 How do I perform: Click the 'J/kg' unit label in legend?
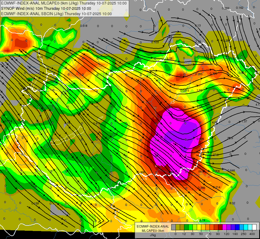click(x=153, y=235)
